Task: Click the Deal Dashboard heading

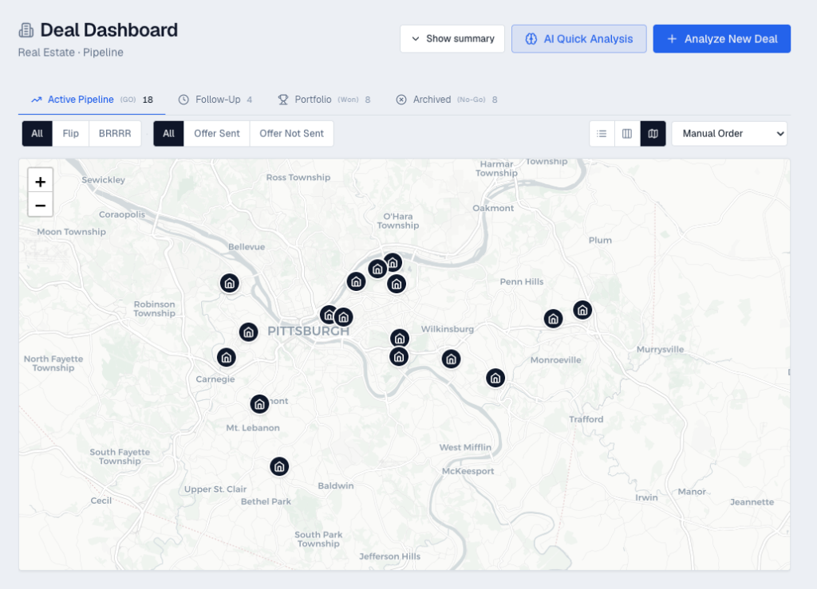Action: pyautogui.click(x=109, y=30)
